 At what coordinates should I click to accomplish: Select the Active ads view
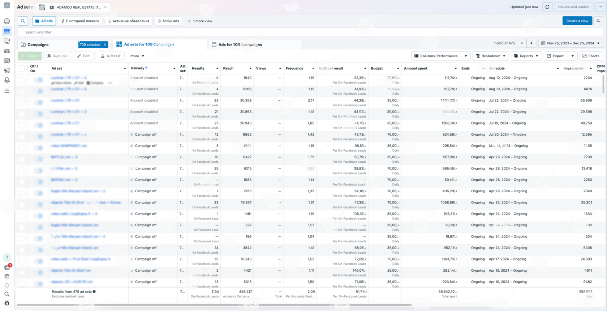coord(168,21)
